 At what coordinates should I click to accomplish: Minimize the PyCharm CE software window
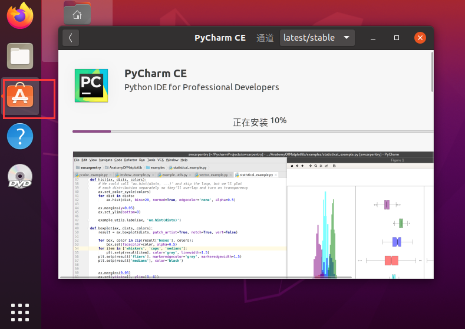373,38
